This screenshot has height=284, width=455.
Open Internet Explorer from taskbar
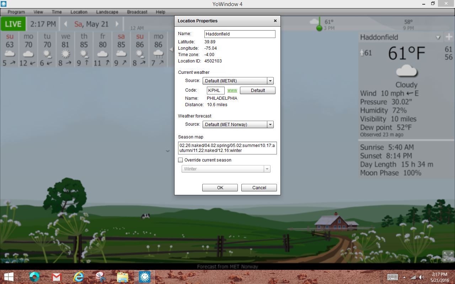(78, 277)
